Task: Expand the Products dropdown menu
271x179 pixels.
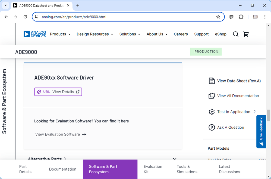Action: [60, 34]
